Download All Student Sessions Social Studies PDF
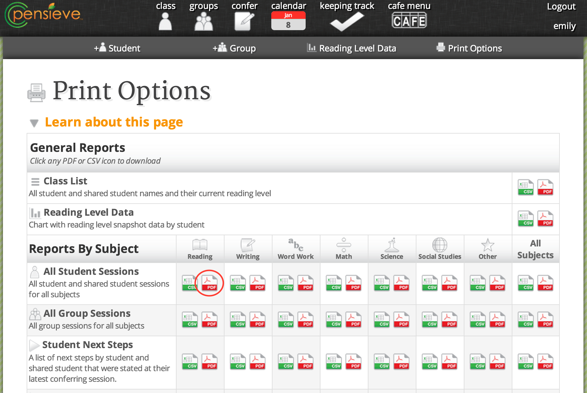 (x=449, y=283)
